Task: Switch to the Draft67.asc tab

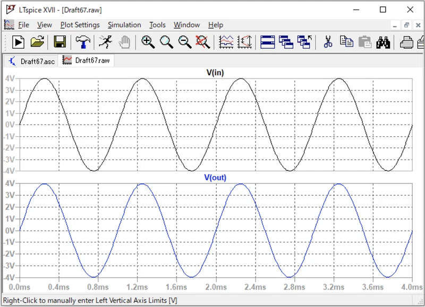Action: [31, 61]
